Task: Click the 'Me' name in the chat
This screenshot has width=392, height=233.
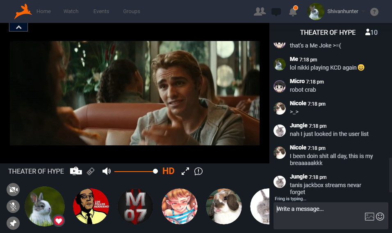Action: tap(294, 59)
